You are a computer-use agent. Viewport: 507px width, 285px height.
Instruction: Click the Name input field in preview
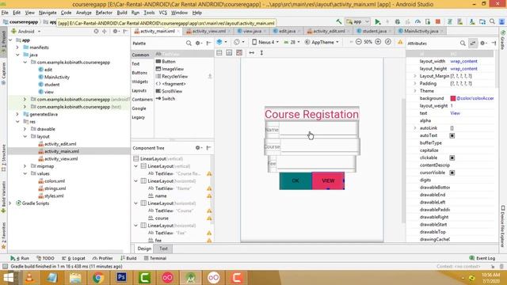[x=318, y=129]
